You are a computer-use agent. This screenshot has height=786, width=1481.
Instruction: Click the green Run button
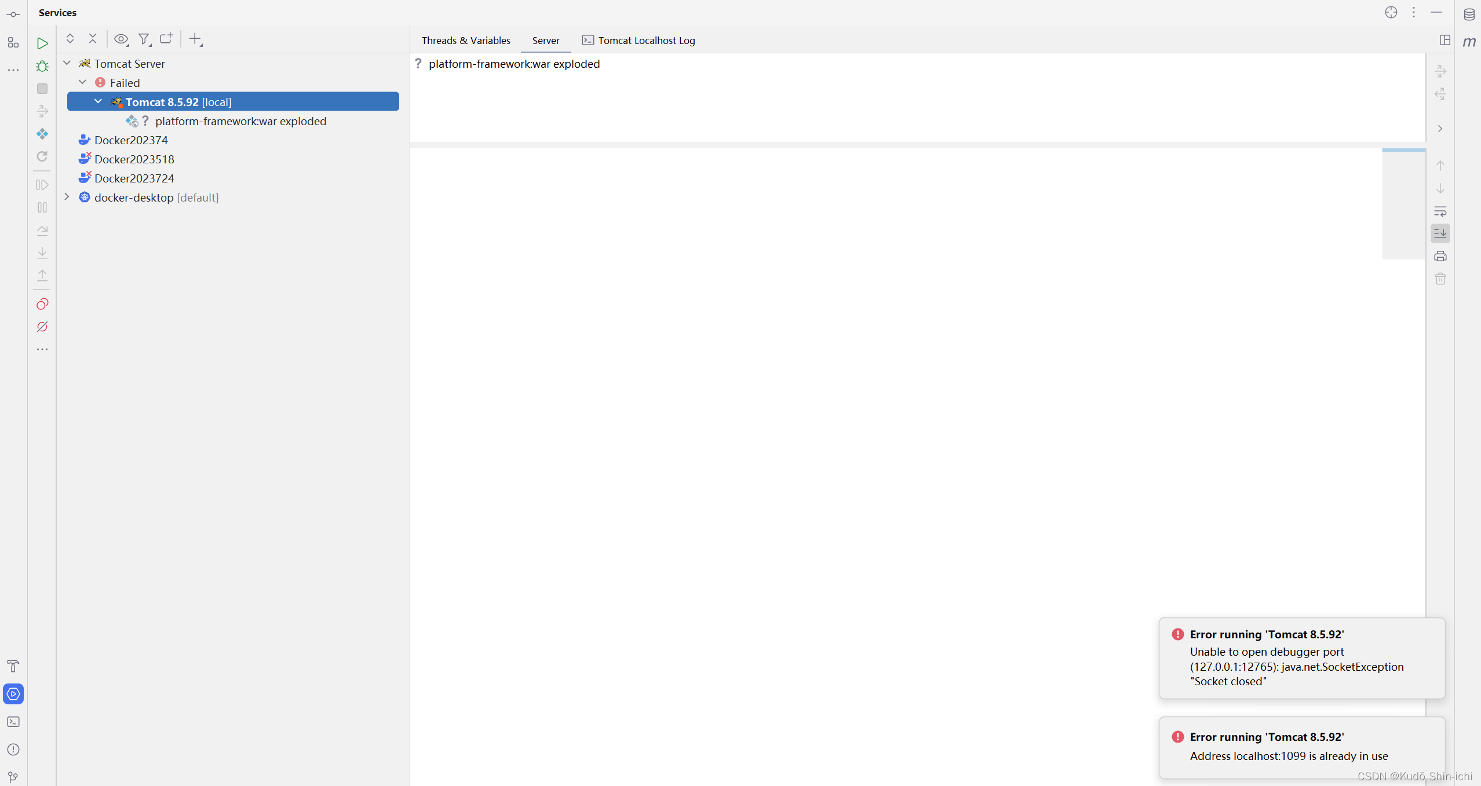point(42,43)
